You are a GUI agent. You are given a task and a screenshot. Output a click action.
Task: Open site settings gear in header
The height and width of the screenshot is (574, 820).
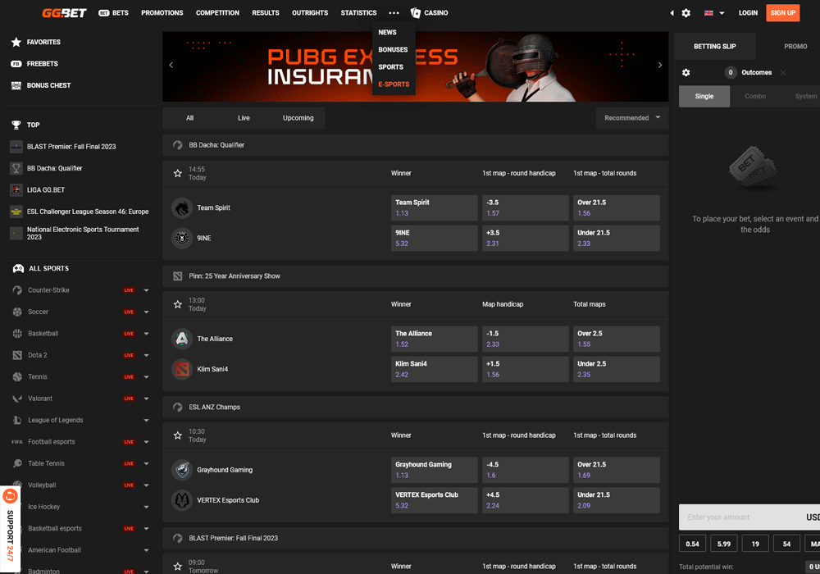686,13
